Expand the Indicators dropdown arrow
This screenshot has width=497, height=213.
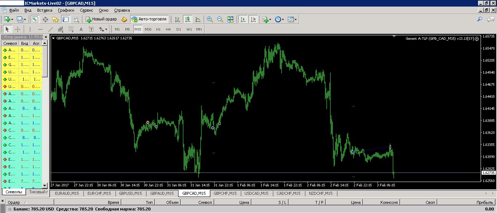(271, 19)
